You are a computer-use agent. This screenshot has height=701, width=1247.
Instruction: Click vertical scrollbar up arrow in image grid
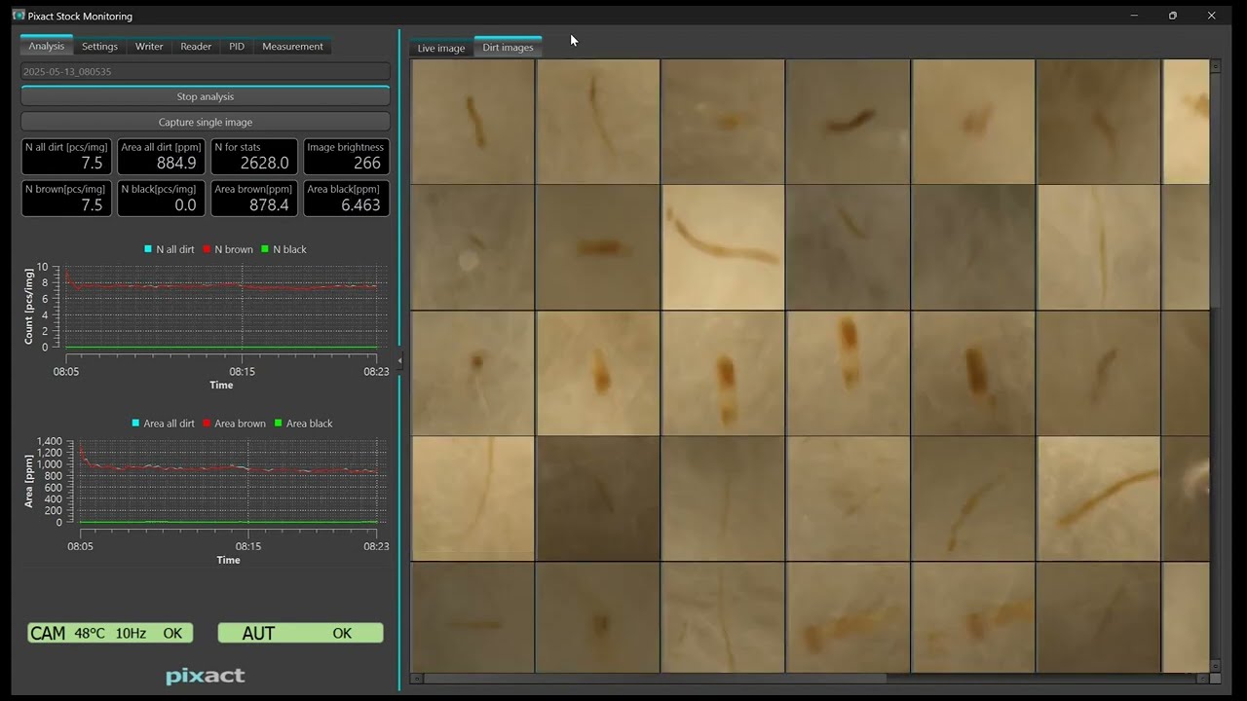pos(1215,65)
